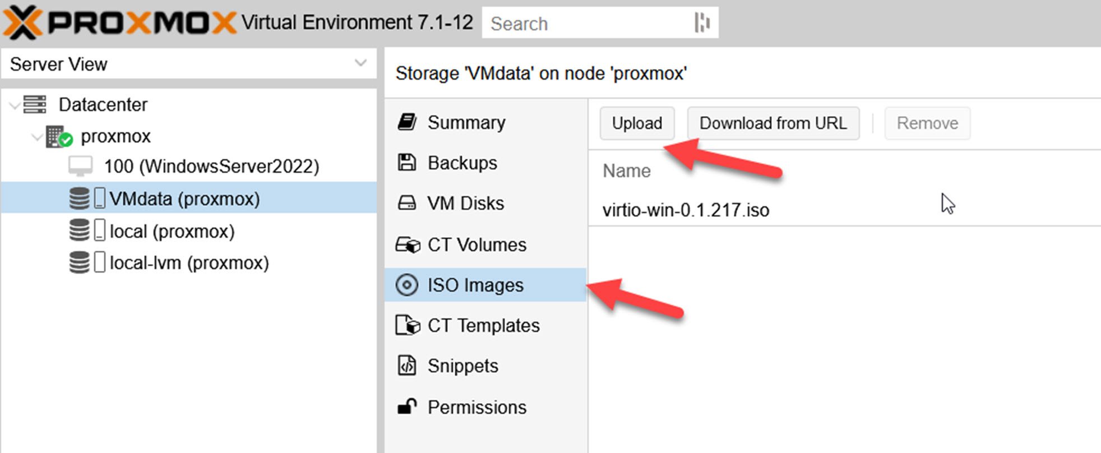Viewport: 1101px width, 453px height.
Task: Click the WindowsServer2022 VM monitor icon
Action: pos(80,167)
